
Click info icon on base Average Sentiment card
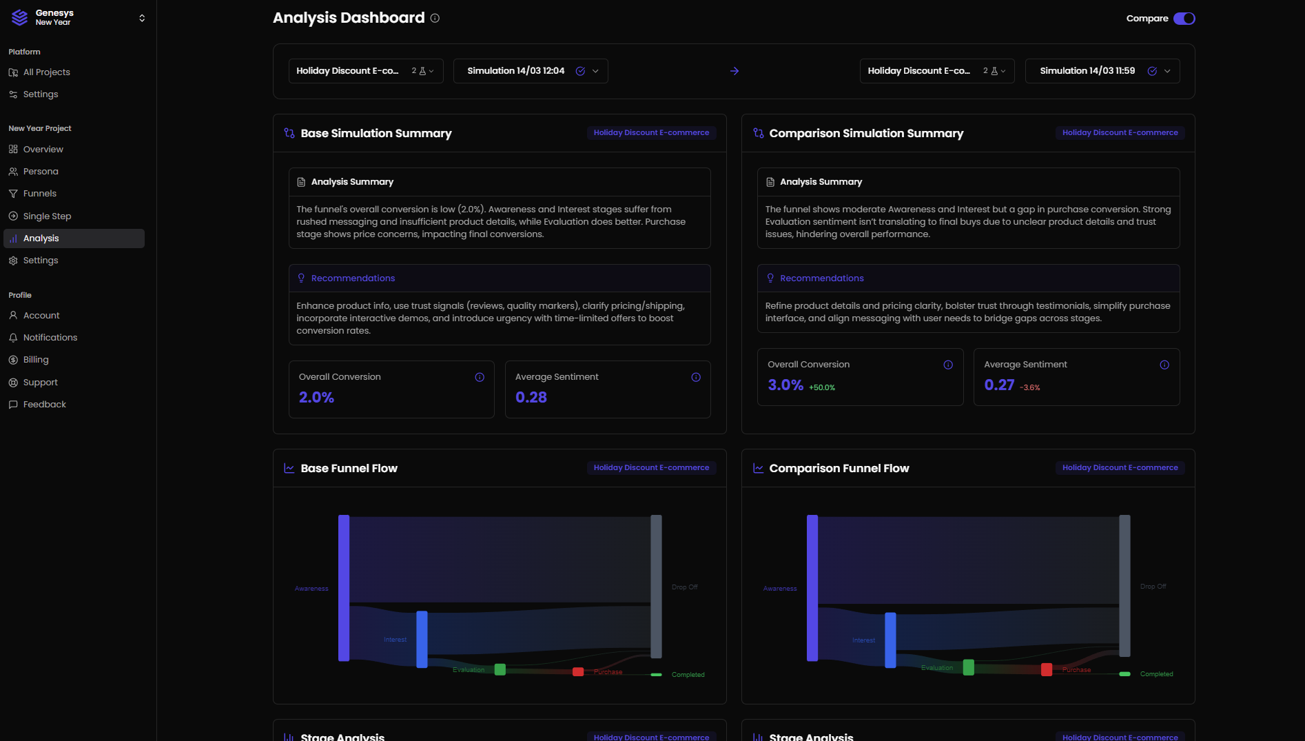pos(696,377)
